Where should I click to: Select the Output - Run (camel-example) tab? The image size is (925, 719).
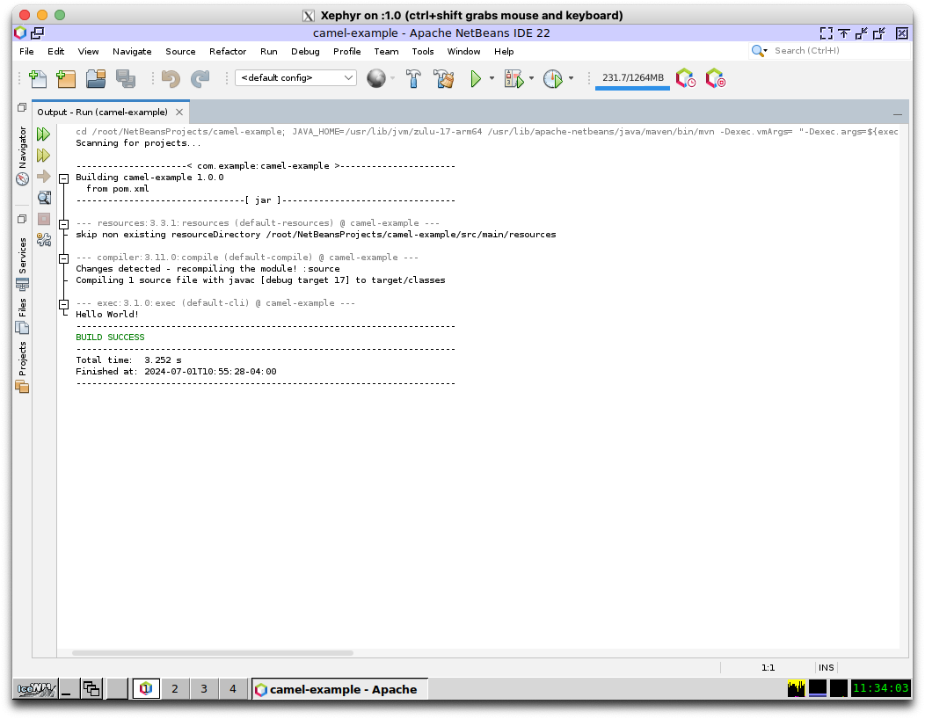click(x=103, y=112)
